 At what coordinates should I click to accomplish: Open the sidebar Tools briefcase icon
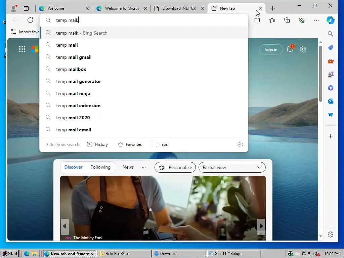pos(331,61)
